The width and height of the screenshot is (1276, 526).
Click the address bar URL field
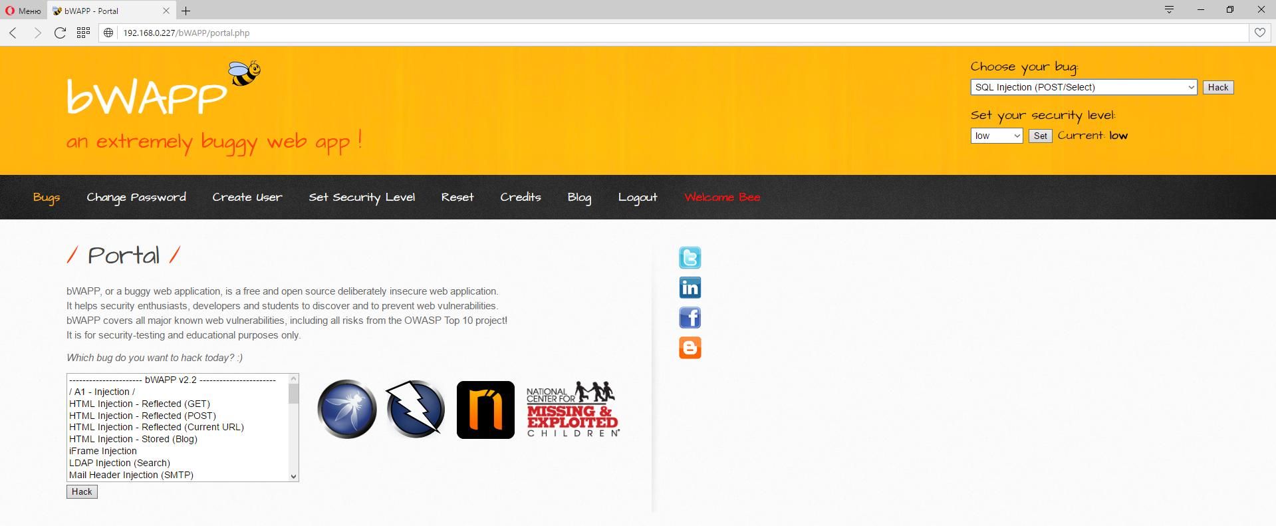click(673, 33)
